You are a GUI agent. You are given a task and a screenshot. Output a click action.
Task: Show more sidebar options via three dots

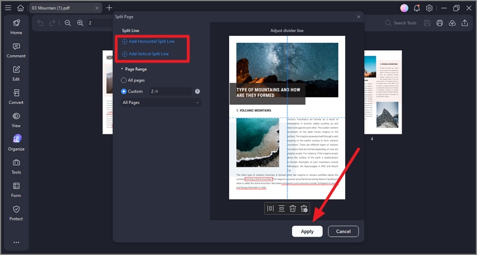point(16,242)
